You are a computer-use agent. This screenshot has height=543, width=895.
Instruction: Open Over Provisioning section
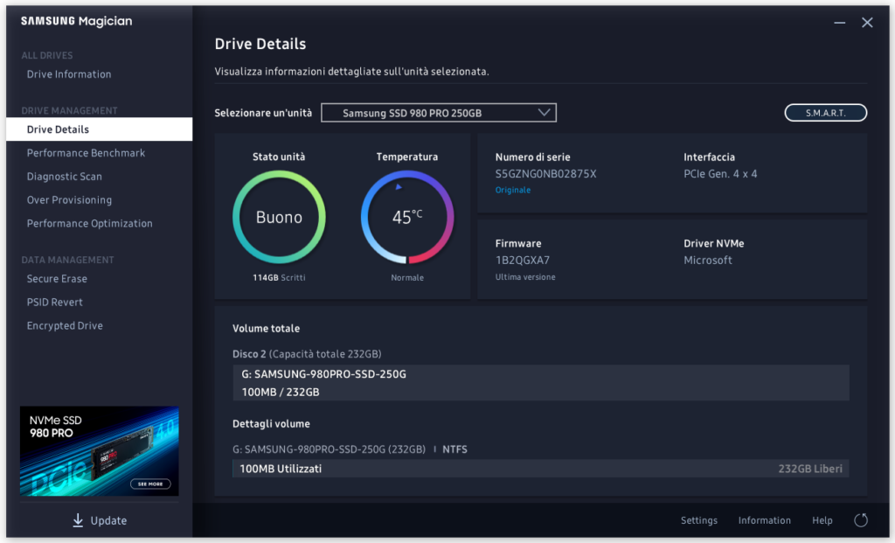[x=70, y=200]
